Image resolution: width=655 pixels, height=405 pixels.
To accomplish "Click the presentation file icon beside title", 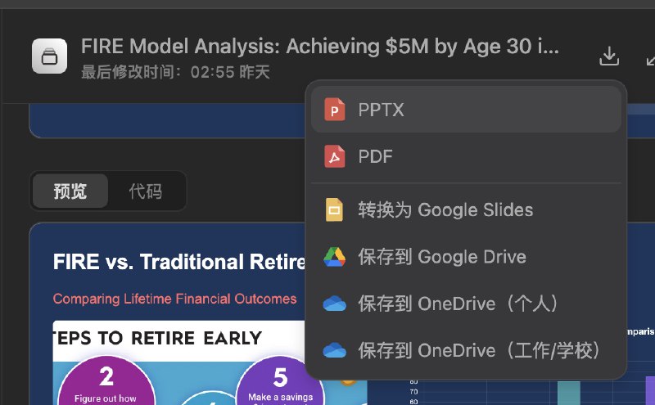I will (x=49, y=56).
